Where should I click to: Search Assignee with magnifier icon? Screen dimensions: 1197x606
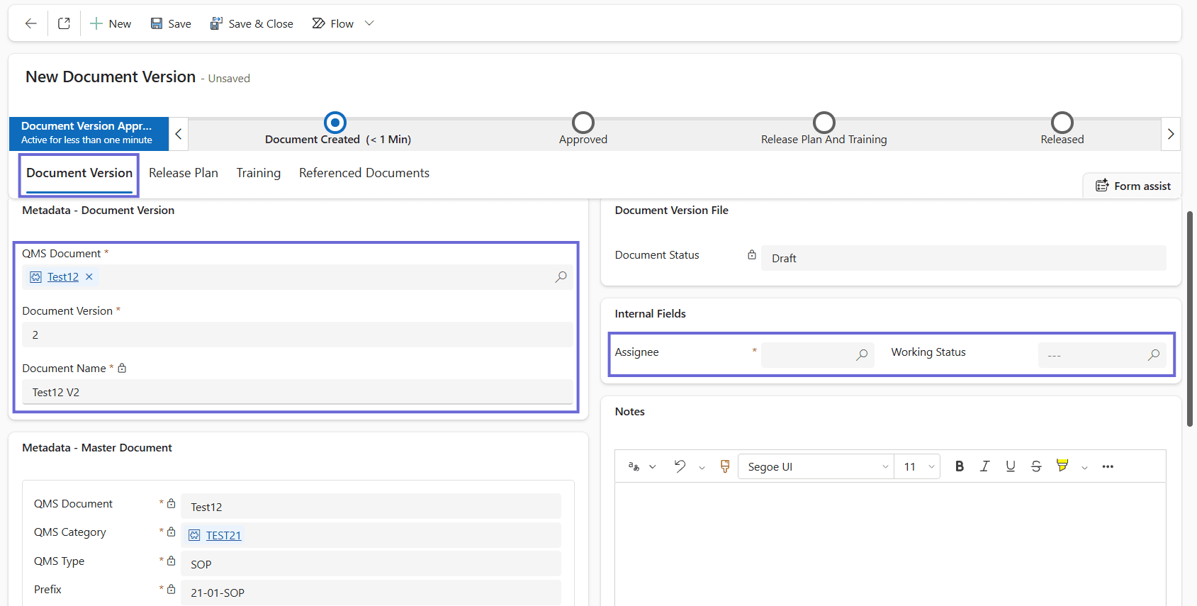pos(862,354)
